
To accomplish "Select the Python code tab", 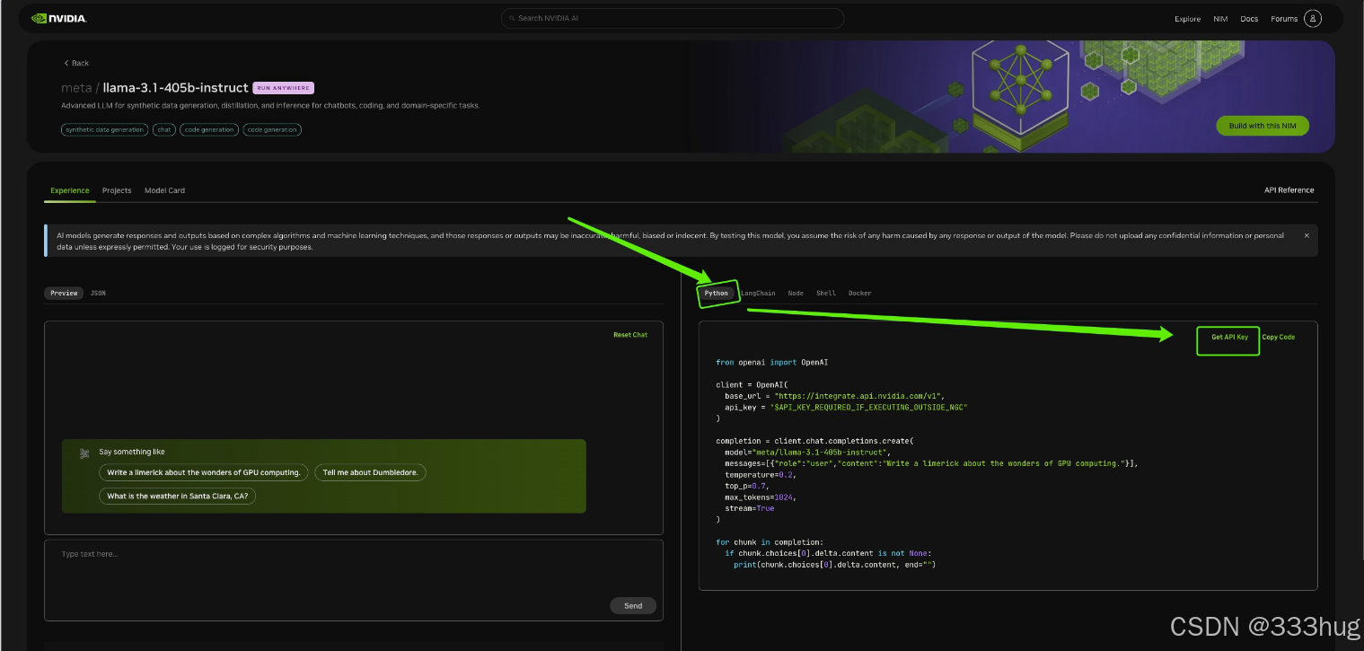I will pos(717,293).
